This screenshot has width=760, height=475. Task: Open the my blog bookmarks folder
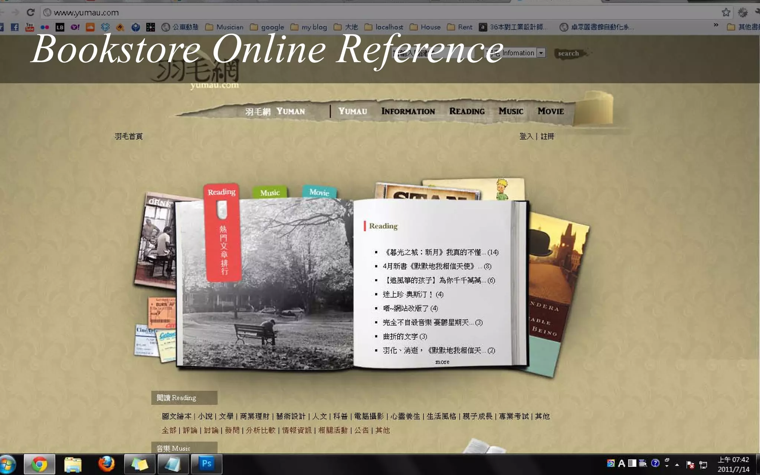(309, 27)
